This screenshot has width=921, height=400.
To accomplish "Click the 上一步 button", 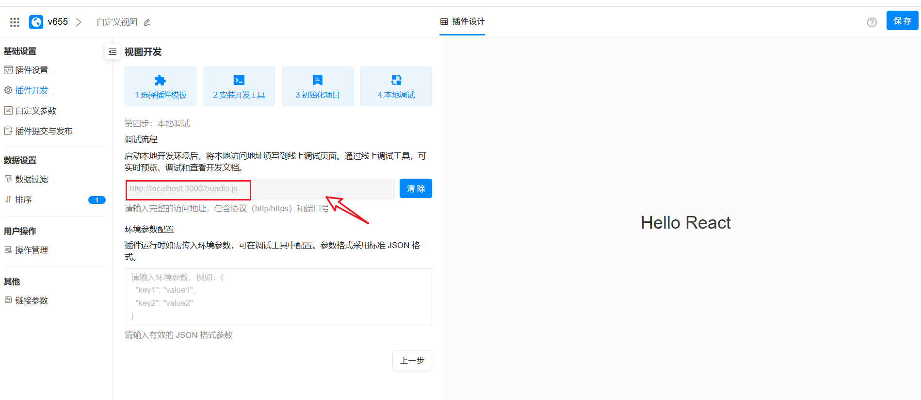I will tap(412, 361).
